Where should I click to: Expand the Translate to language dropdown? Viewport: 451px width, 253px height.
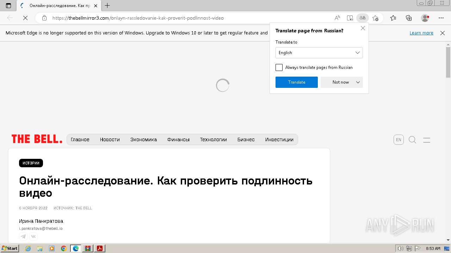(x=319, y=53)
